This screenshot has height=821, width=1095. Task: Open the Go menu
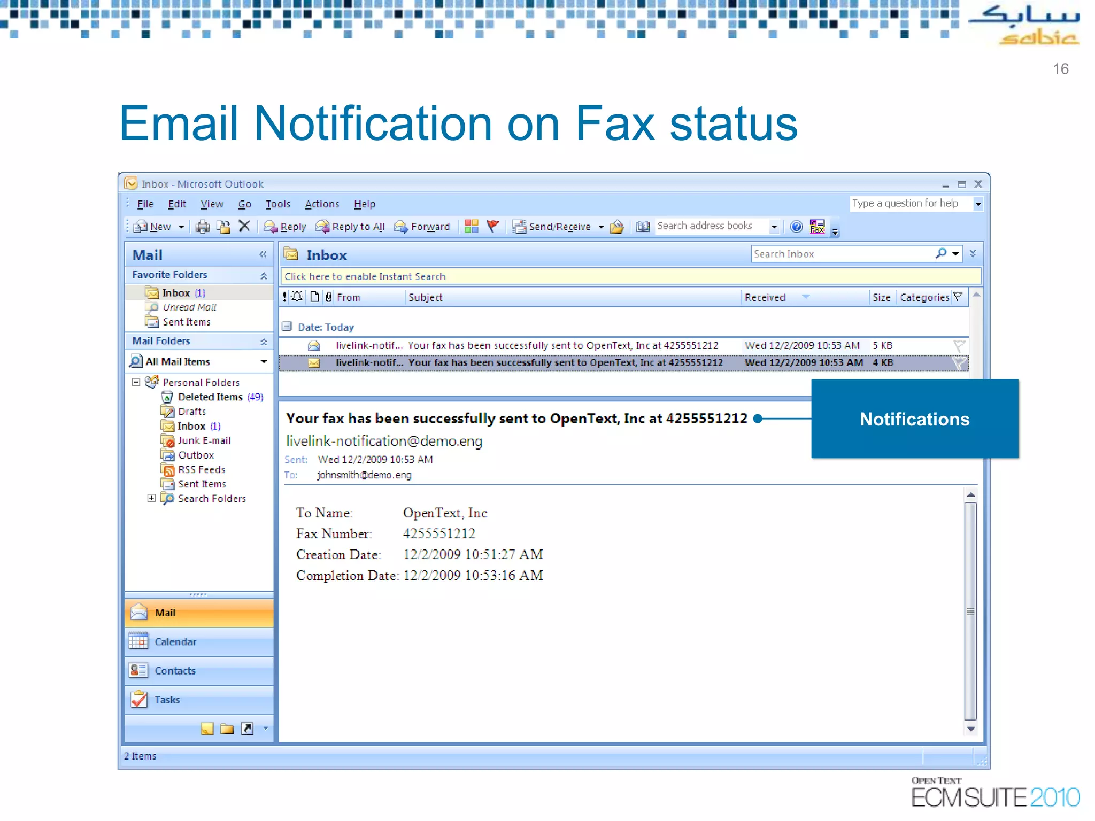tap(244, 204)
